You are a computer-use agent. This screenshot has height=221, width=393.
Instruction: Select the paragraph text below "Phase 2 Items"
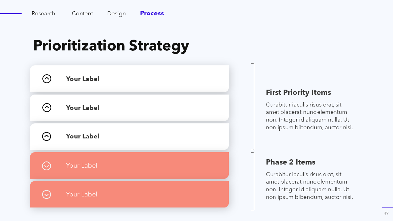(x=309, y=186)
